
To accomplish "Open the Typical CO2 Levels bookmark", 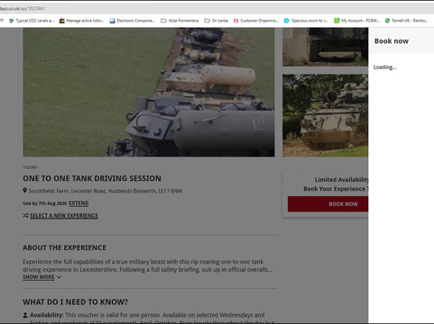I will pyautogui.click(x=32, y=21).
